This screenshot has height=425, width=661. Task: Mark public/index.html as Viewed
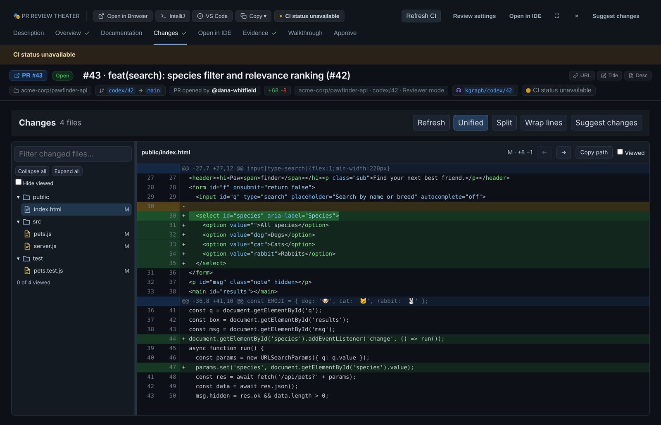click(x=620, y=152)
